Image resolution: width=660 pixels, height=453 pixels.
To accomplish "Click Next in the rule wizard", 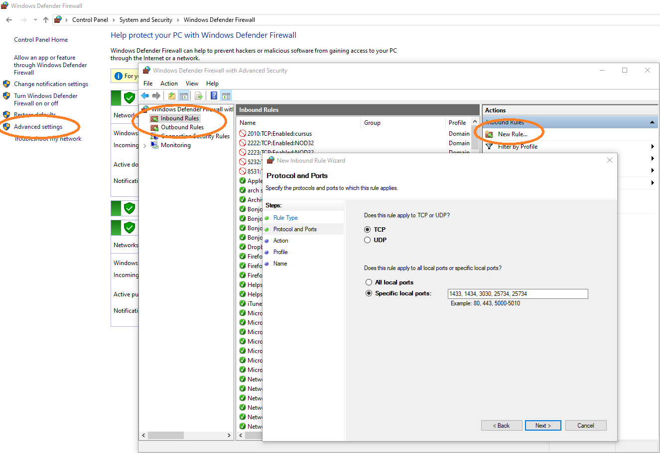I will click(x=543, y=426).
